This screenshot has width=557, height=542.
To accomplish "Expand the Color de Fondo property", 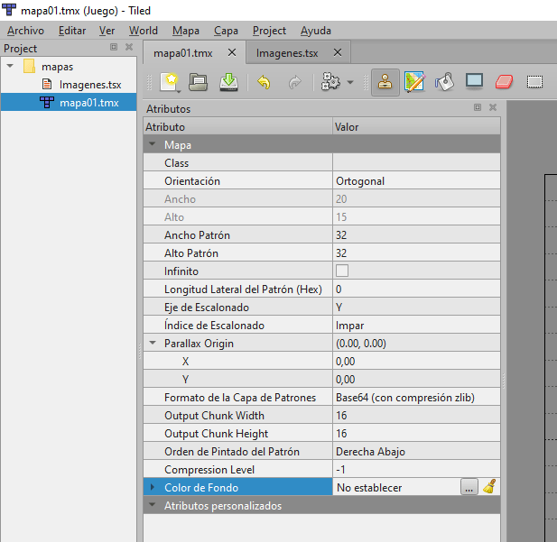I will [151, 488].
